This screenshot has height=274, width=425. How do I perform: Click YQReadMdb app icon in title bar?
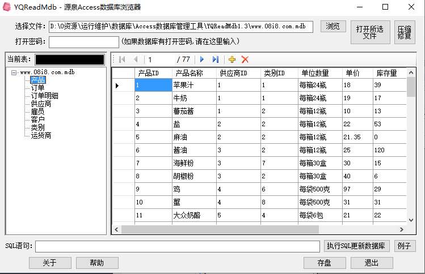[x=6, y=7]
